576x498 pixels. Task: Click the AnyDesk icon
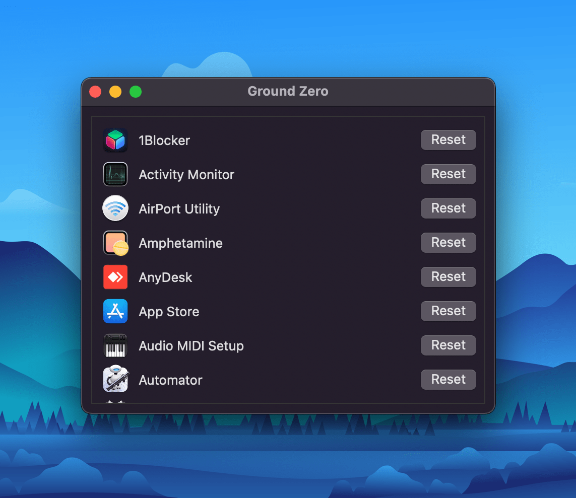115,277
